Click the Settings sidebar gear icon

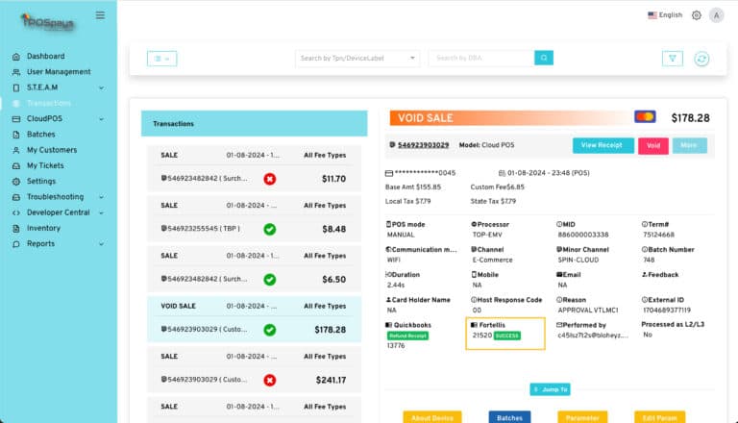(16, 182)
